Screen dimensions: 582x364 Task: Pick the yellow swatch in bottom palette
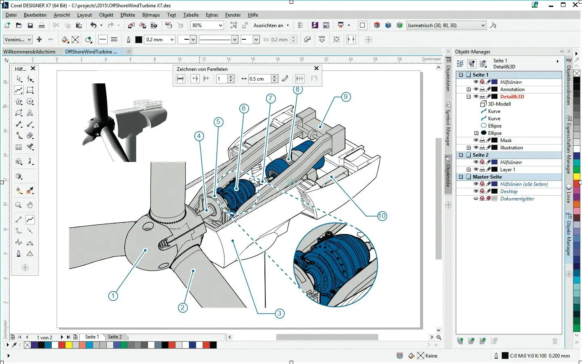pyautogui.click(x=69, y=345)
